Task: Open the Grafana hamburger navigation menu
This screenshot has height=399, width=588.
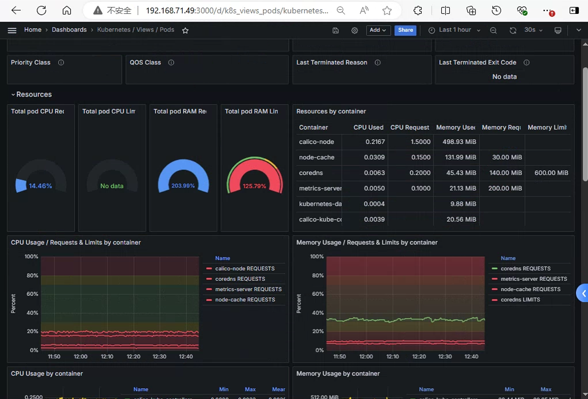Action: tap(12, 30)
